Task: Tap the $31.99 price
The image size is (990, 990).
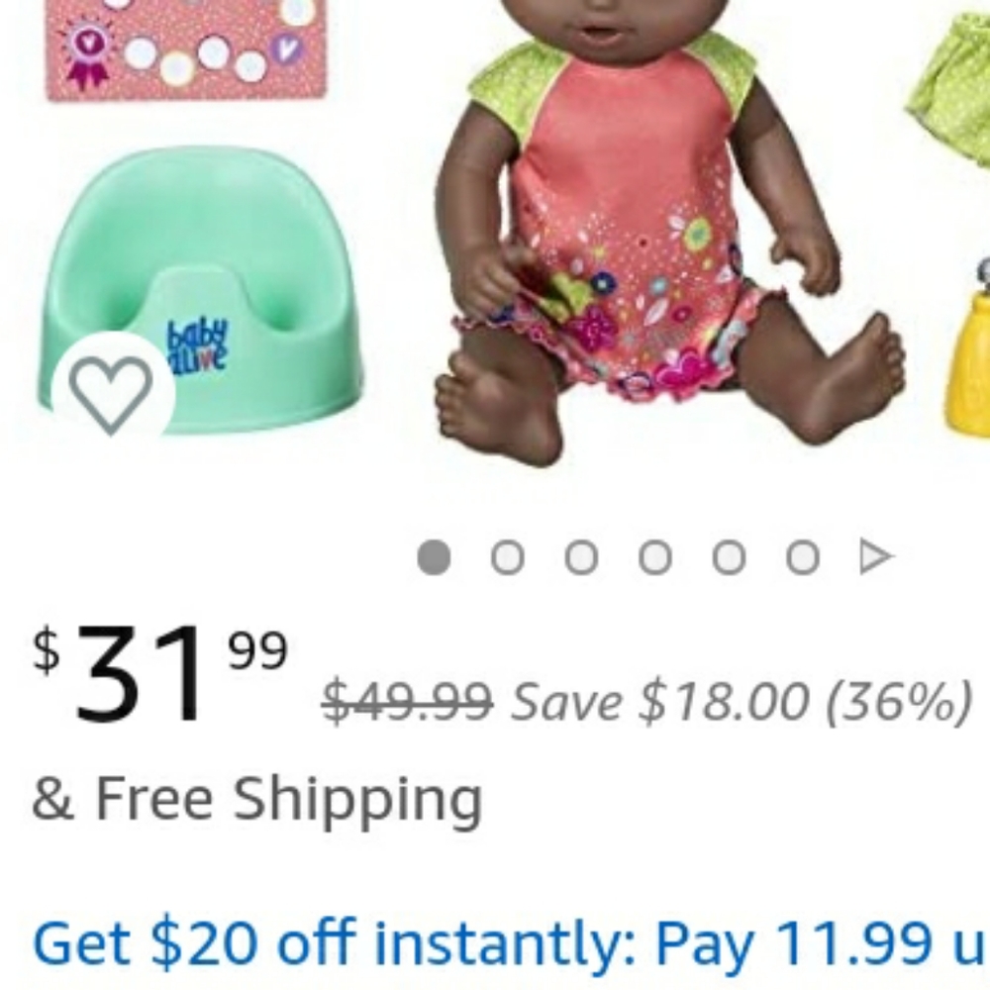Action: [160, 672]
